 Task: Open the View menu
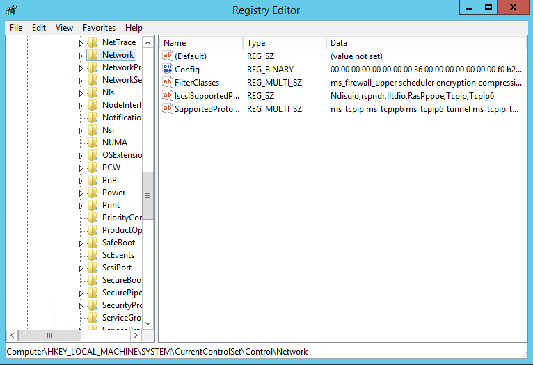pos(64,28)
